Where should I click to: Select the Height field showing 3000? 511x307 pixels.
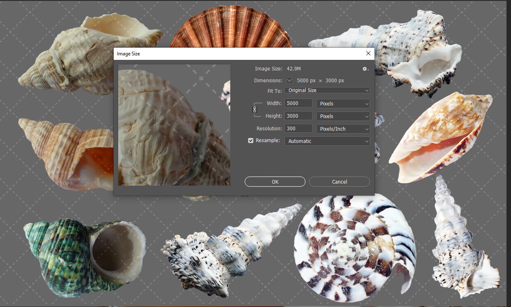(x=298, y=116)
